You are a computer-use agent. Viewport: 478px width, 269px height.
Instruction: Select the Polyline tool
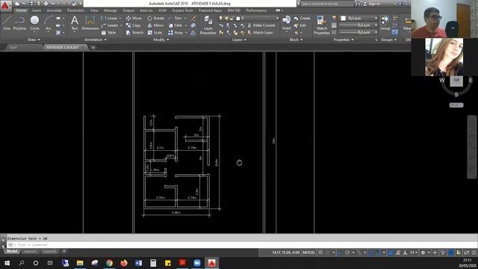(19, 23)
